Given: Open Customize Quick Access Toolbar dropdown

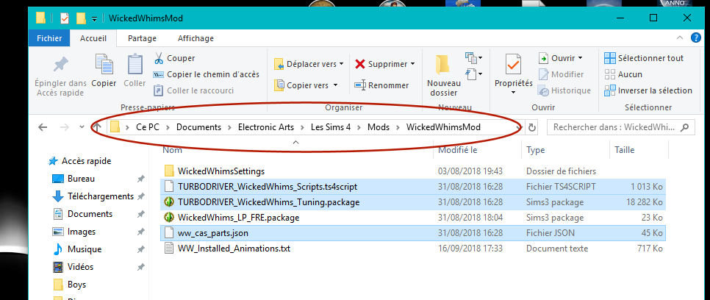Looking at the screenshot, I should coord(94,18).
